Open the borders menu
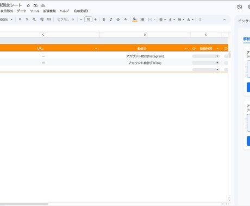 point(142,20)
